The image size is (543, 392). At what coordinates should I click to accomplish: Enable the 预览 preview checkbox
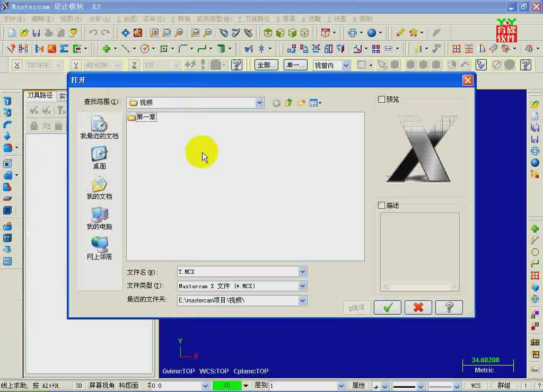pyautogui.click(x=381, y=99)
